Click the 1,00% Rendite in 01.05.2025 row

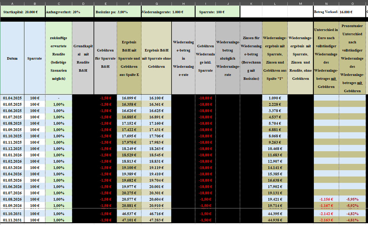coord(59,104)
